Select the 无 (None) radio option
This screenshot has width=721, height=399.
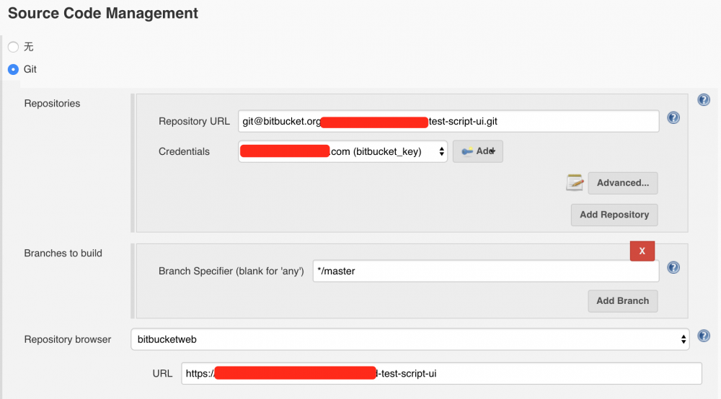click(x=13, y=47)
